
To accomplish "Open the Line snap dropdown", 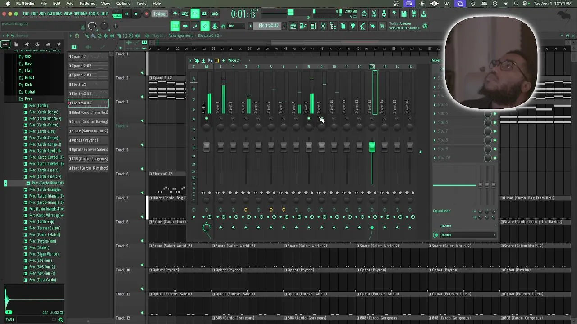I will 236,26.
